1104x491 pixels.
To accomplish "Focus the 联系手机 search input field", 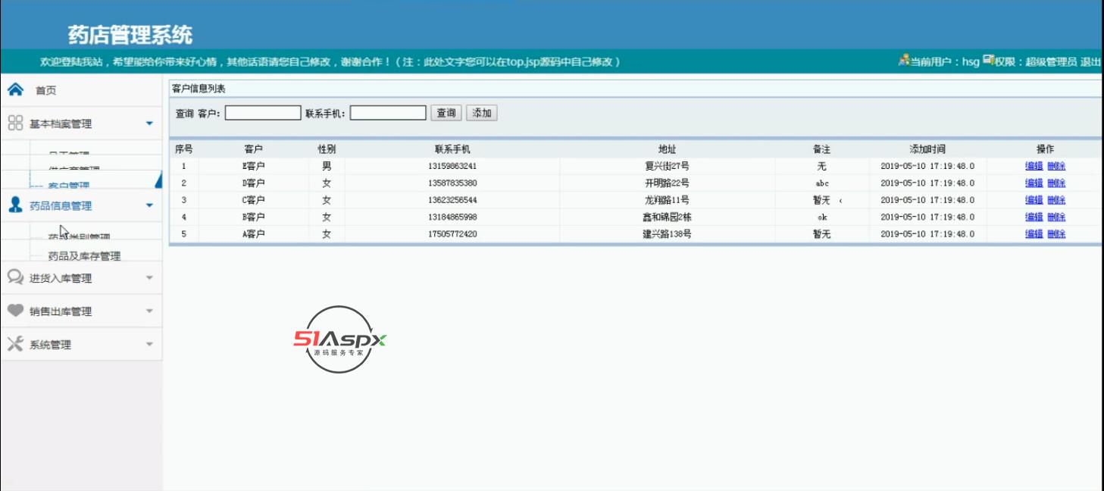I will pyautogui.click(x=388, y=113).
